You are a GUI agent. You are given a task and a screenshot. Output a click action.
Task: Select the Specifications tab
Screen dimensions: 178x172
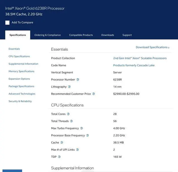tap(18, 35)
